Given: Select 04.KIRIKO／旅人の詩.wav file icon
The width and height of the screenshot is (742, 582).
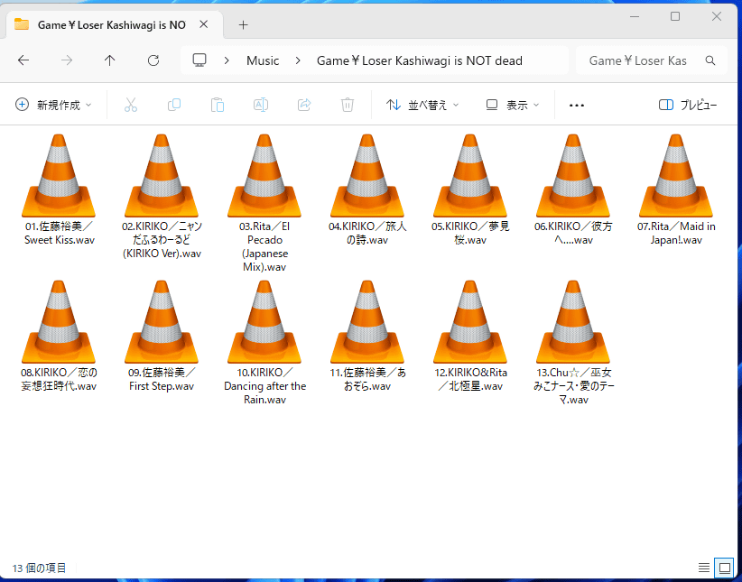Looking at the screenshot, I should 367,176.
